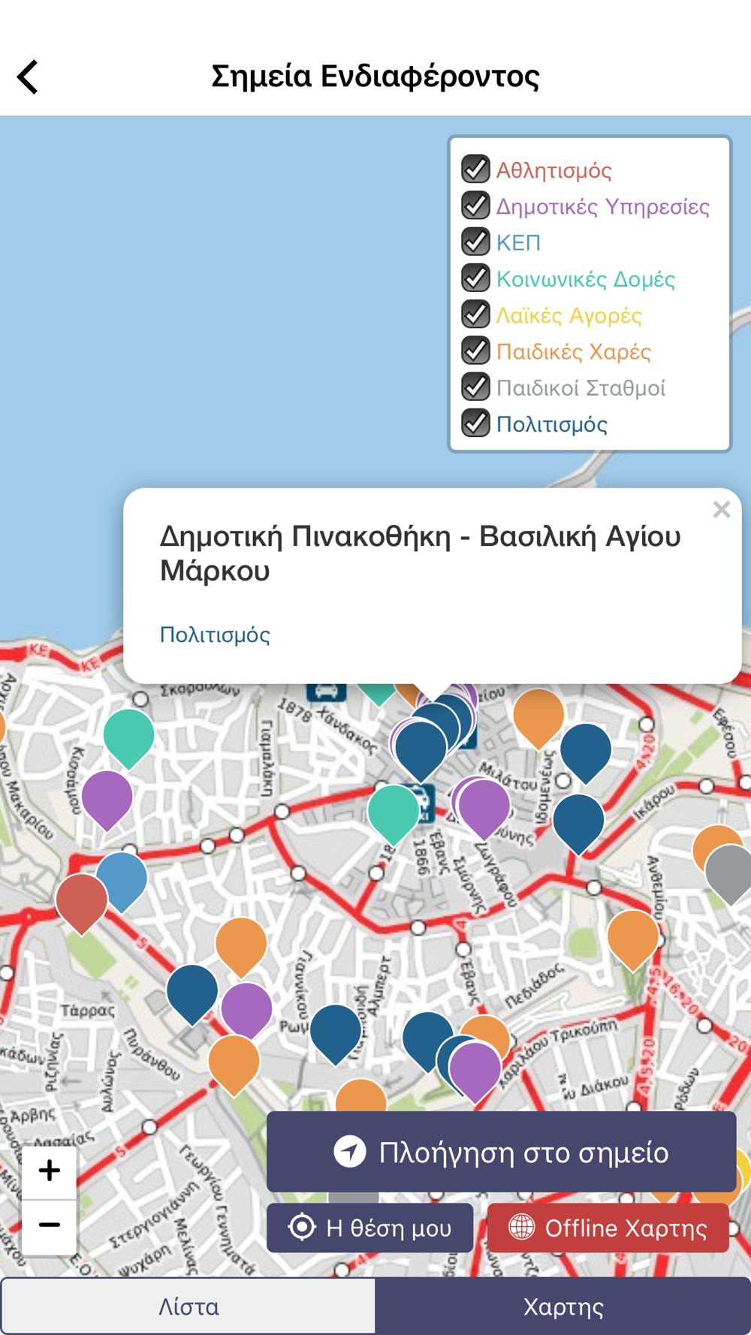Viewport: 751px width, 1335px height.
Task: Switch to the Λίστα tab
Action: (188, 1306)
